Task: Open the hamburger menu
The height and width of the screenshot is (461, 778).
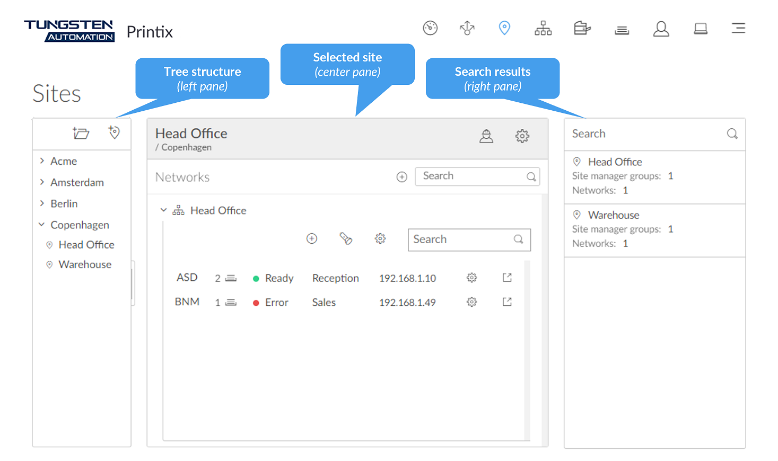Action: [738, 28]
